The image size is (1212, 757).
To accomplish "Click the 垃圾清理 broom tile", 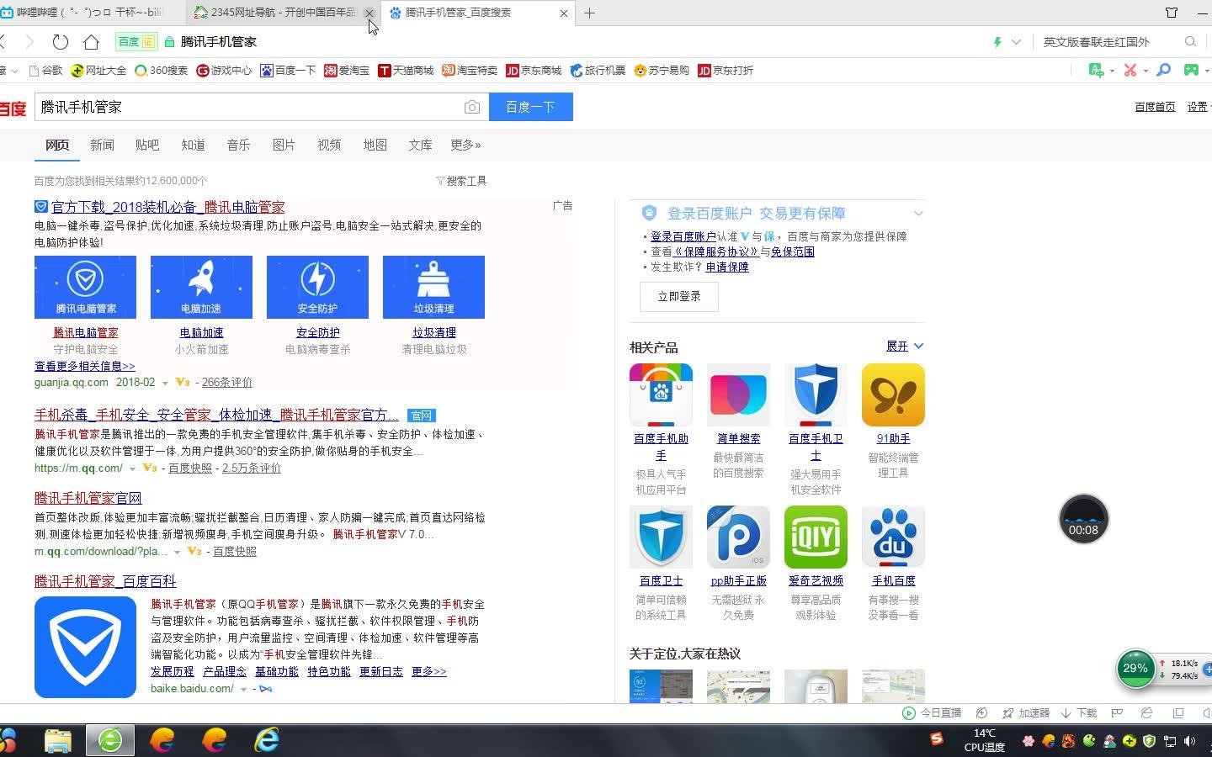I will [433, 287].
